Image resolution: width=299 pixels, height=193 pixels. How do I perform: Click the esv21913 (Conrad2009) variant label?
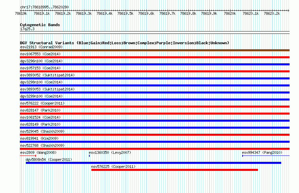[x=41, y=47]
